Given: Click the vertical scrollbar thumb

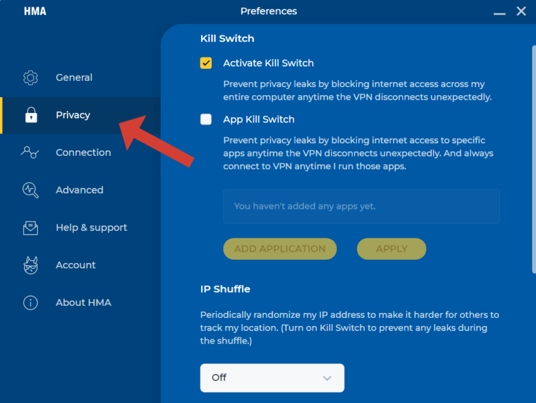Looking at the screenshot, I should point(534,159).
